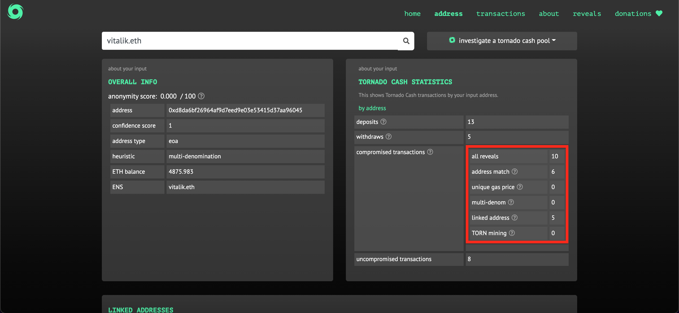679x313 pixels.
Task: Click help icon beside deposits label
Action: (x=383, y=122)
